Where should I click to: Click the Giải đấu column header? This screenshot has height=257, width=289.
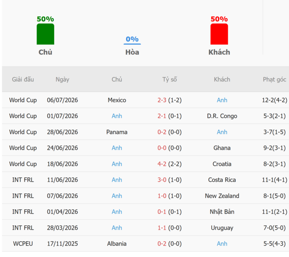23,80
